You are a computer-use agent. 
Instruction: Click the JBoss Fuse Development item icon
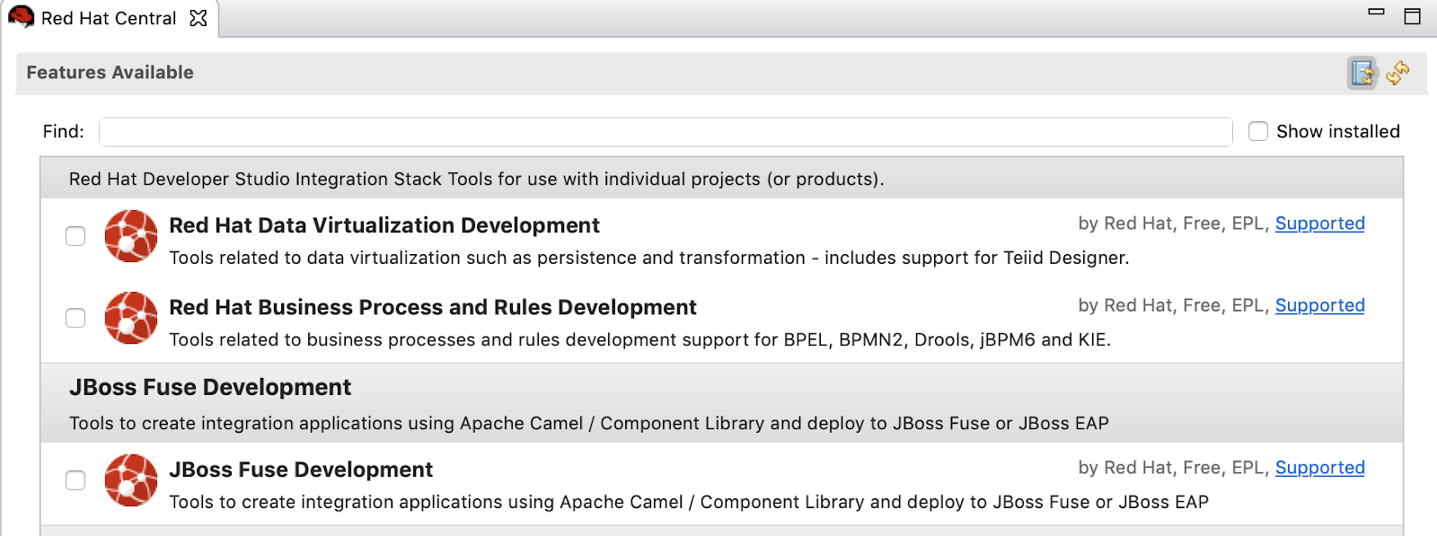131,480
